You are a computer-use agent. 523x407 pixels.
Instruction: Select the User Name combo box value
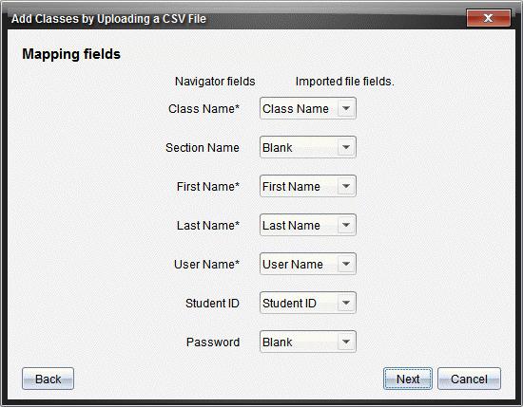click(x=293, y=265)
